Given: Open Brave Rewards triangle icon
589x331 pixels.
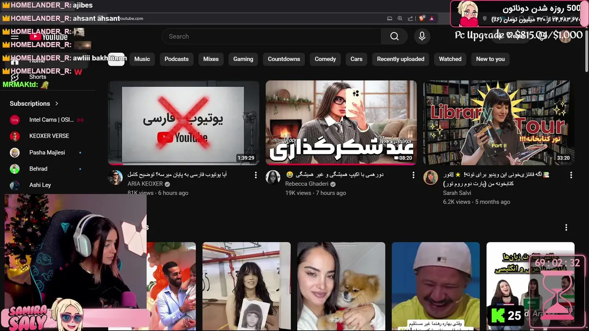Looking at the screenshot, I should tap(432, 18).
